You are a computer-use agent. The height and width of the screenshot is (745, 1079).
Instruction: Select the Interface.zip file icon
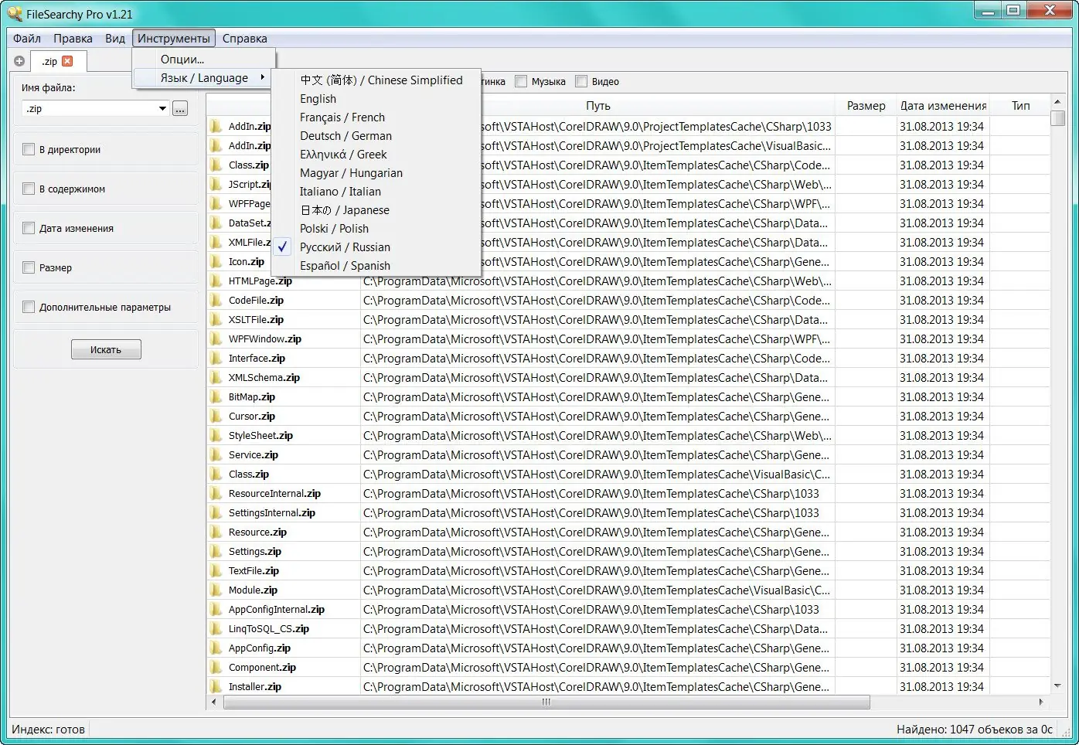[x=216, y=358]
